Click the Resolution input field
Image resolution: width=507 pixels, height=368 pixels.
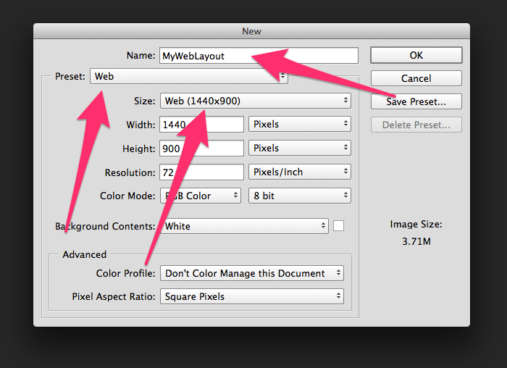tap(202, 172)
